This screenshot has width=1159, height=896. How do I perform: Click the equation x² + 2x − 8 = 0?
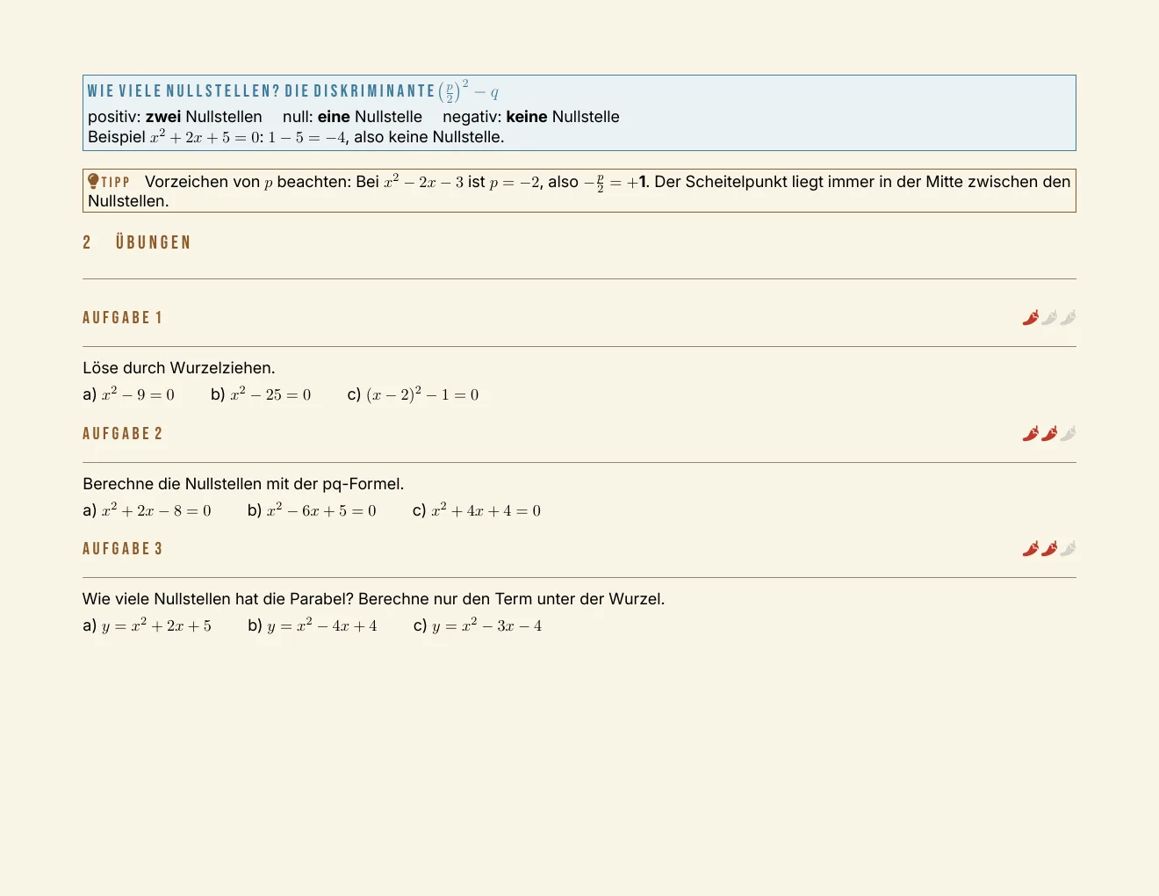point(156,510)
